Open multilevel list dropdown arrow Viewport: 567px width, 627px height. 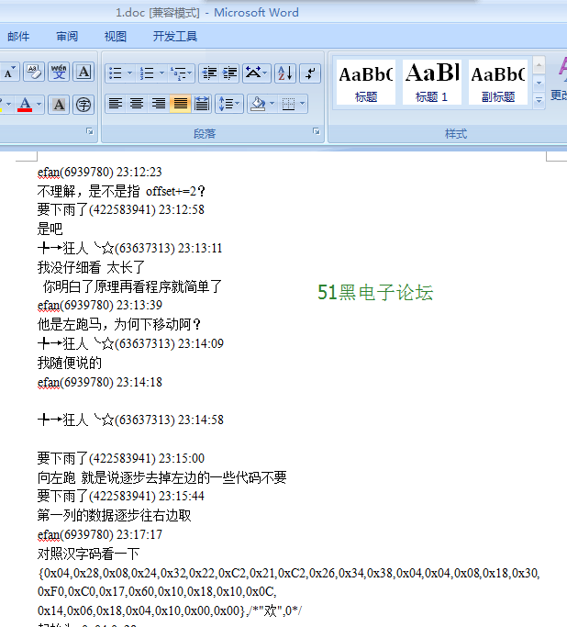click(x=190, y=73)
